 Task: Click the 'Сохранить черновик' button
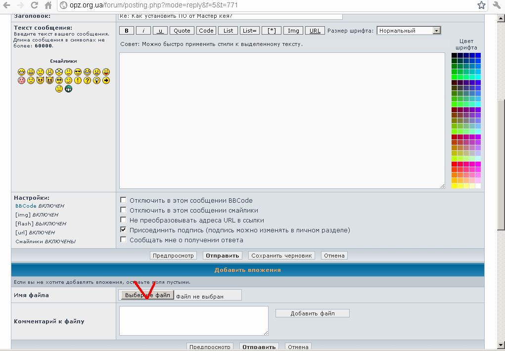pyautogui.click(x=282, y=256)
